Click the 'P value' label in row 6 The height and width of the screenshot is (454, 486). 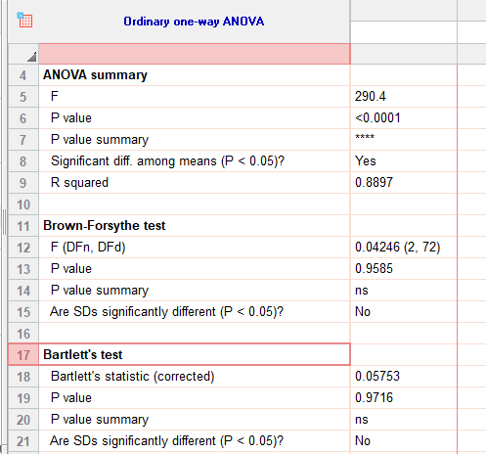click(71, 117)
